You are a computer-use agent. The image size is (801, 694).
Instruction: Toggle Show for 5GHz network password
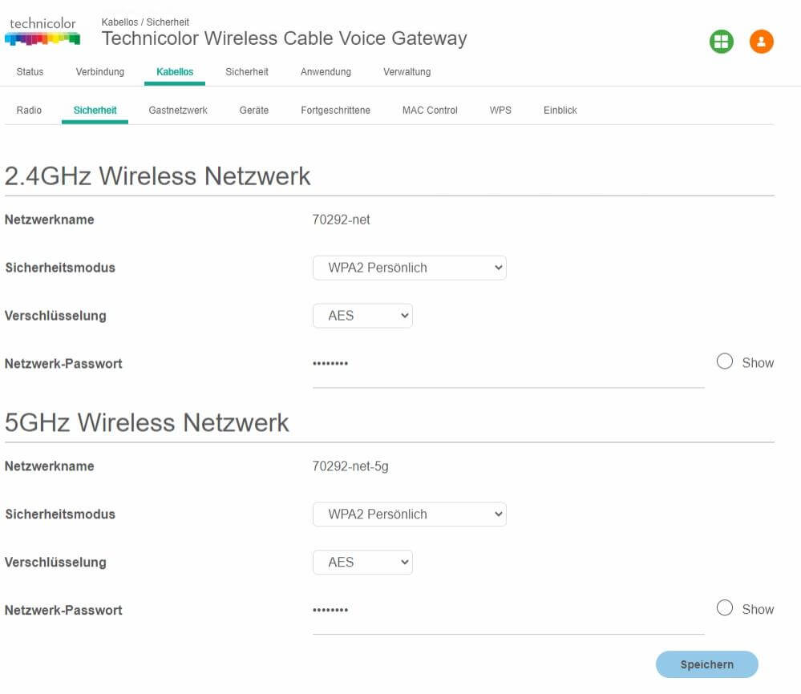click(725, 609)
